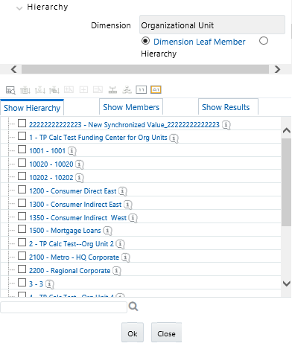The width and height of the screenshot is (292, 349).
Task: Check the TP Calc Test Funding Center box
Action: tap(22, 136)
